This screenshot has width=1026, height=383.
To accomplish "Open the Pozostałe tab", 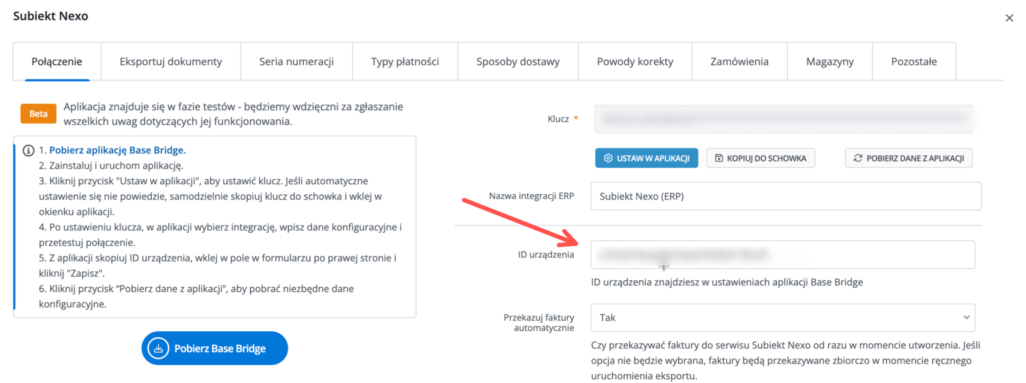I will tap(914, 61).
